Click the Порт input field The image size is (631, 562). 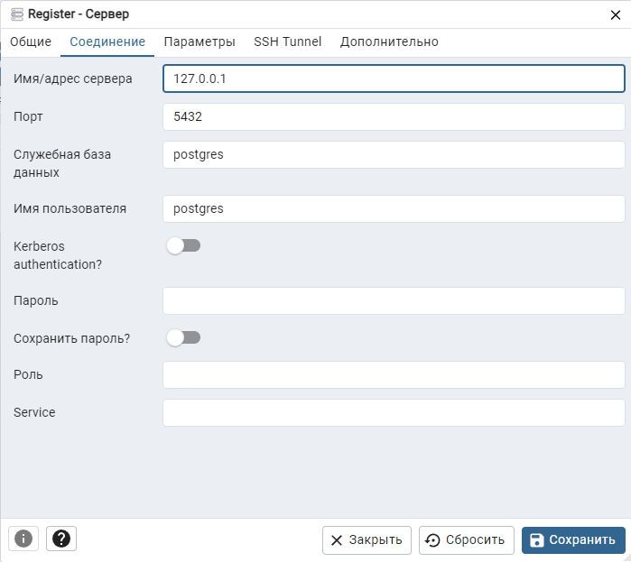[x=394, y=116]
